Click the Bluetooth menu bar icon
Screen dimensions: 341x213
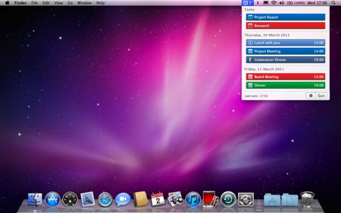258,3
